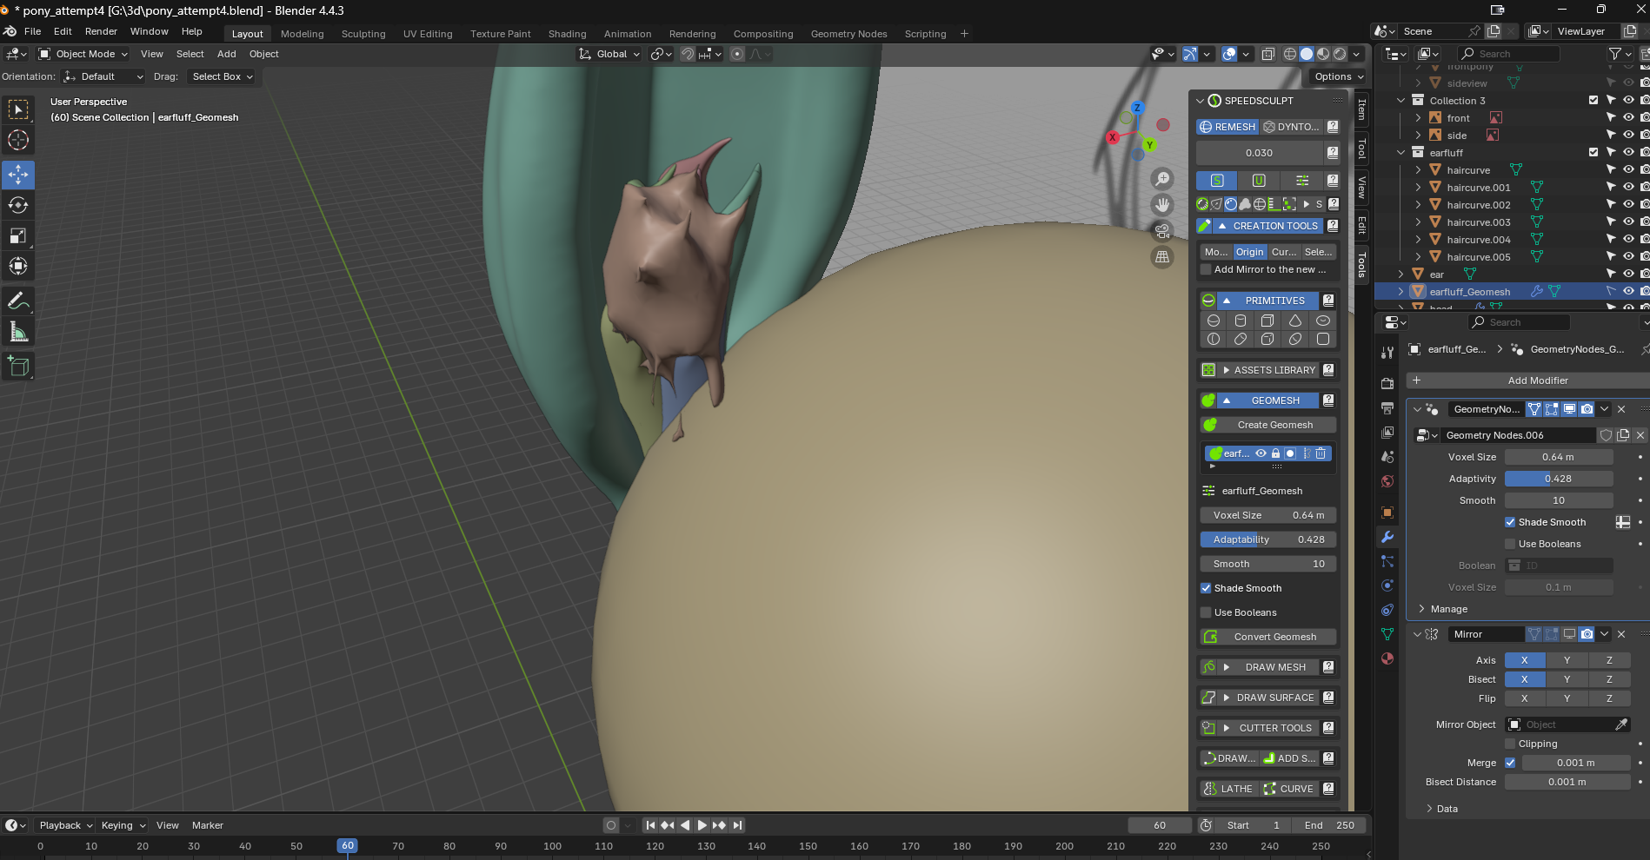The height and width of the screenshot is (860, 1650).
Task: Enable Mirror modifier Clipping checkbox
Action: (x=1510, y=744)
